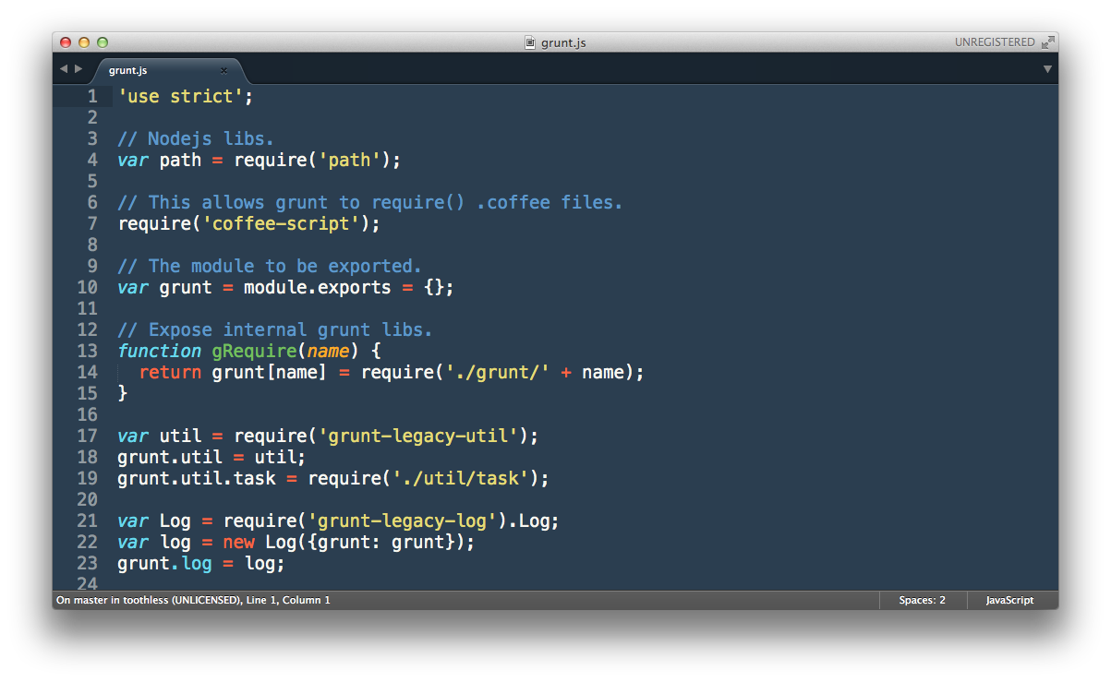This screenshot has width=1111, height=682.
Task: Open the tab list dropdown arrow
Action: (1047, 69)
